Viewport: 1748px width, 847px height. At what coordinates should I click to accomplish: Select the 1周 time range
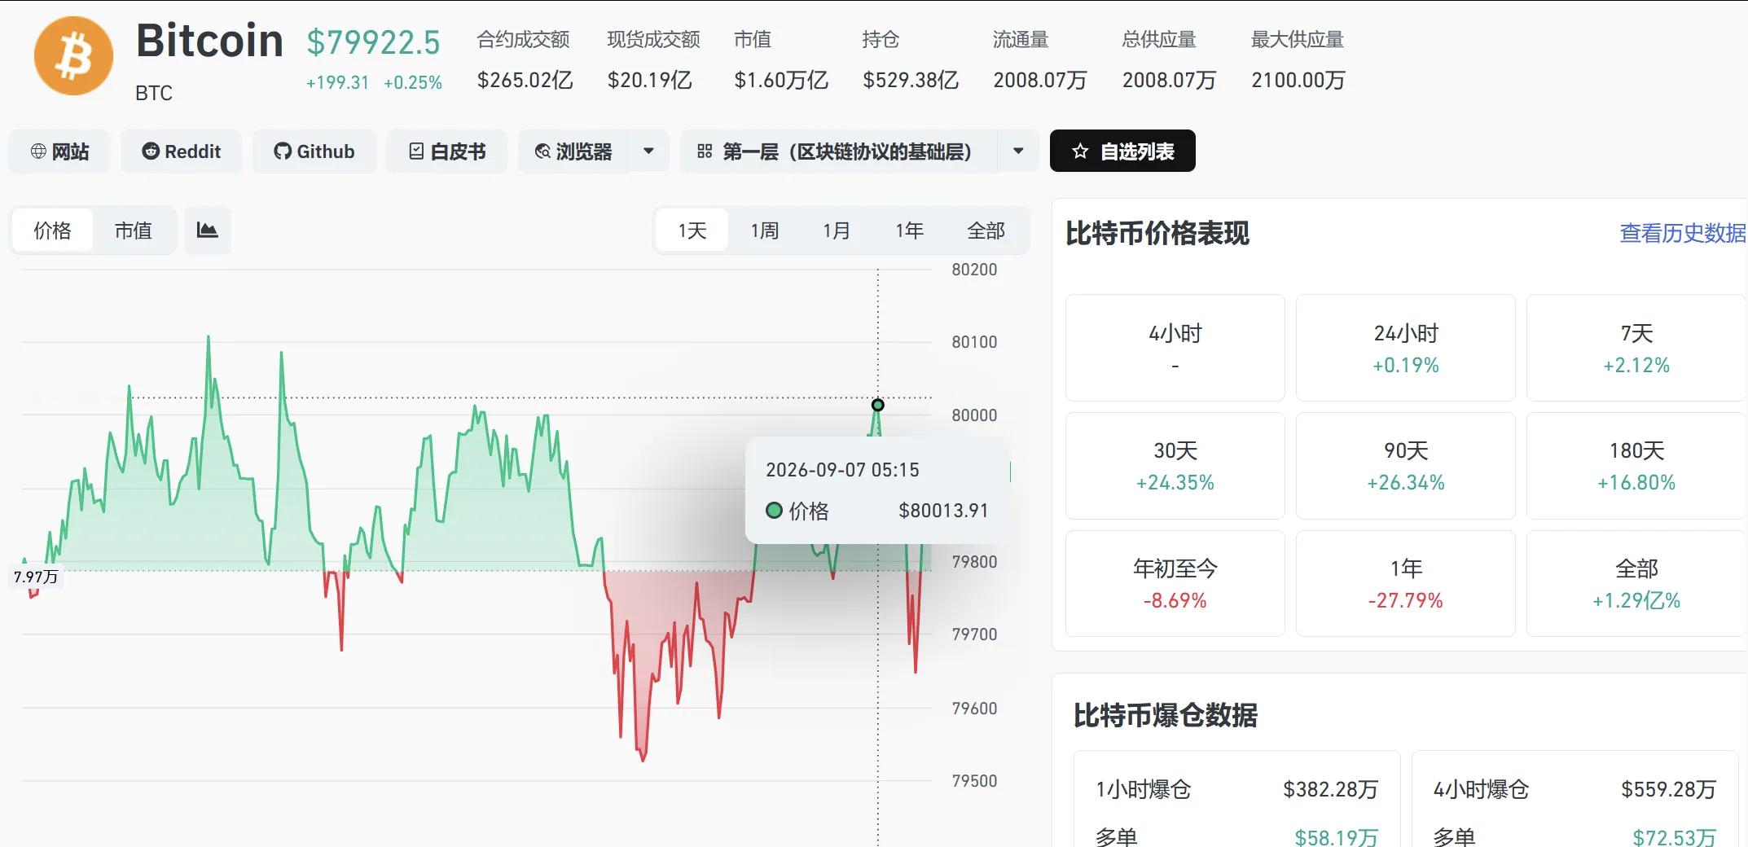765,230
